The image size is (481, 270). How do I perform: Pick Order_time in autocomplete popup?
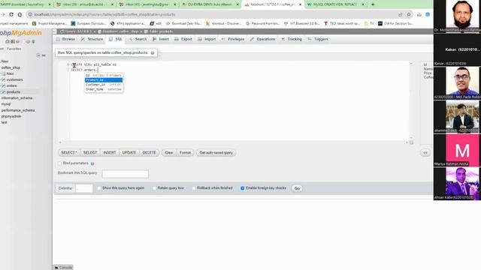[x=104, y=89]
